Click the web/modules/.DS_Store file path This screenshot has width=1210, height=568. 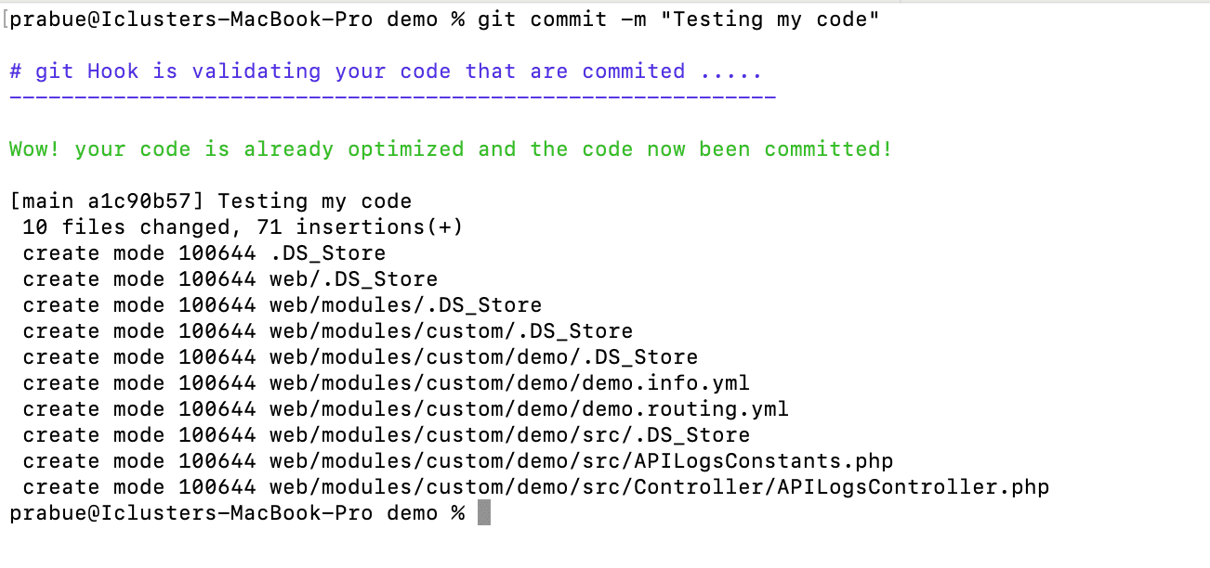click(x=405, y=305)
